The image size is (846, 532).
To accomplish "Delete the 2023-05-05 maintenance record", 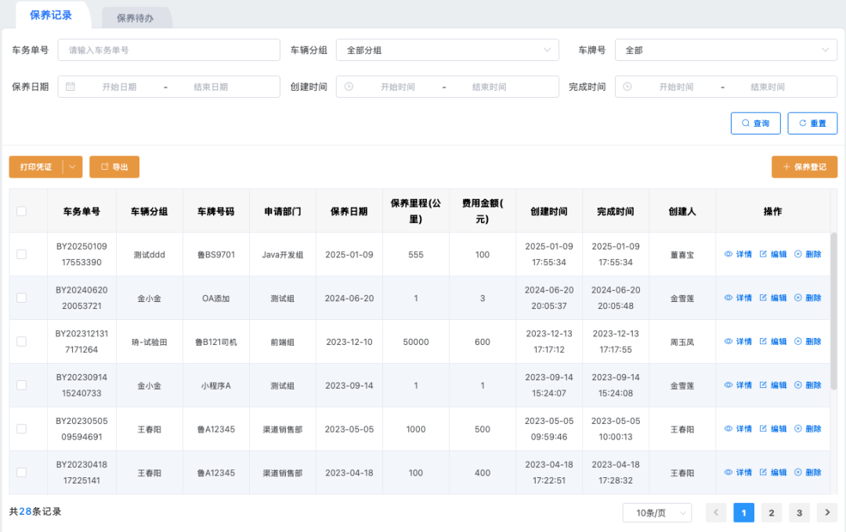I will [x=808, y=429].
